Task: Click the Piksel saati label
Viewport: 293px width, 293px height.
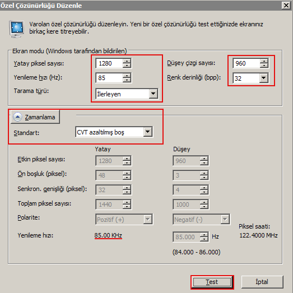Action: 254,226
